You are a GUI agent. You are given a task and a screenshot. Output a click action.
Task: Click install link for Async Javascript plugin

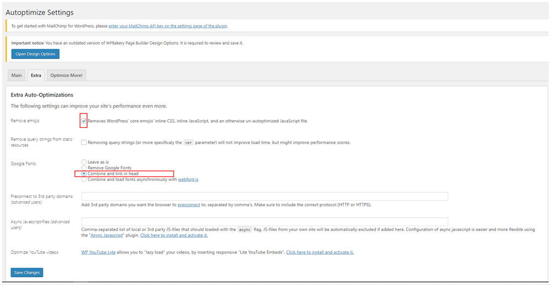tap(174, 235)
